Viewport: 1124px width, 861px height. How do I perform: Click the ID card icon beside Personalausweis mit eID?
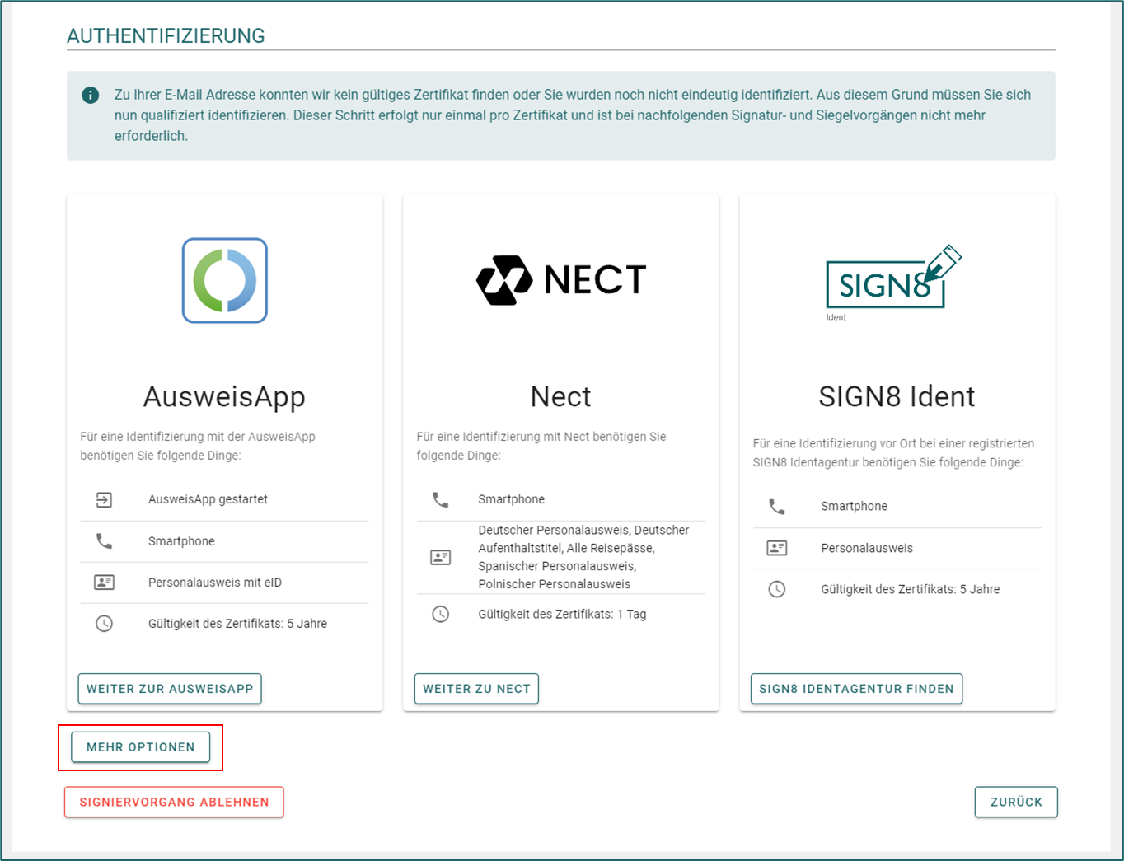[x=104, y=583]
